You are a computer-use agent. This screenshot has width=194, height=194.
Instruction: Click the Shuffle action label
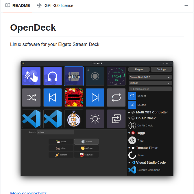pos(142,105)
